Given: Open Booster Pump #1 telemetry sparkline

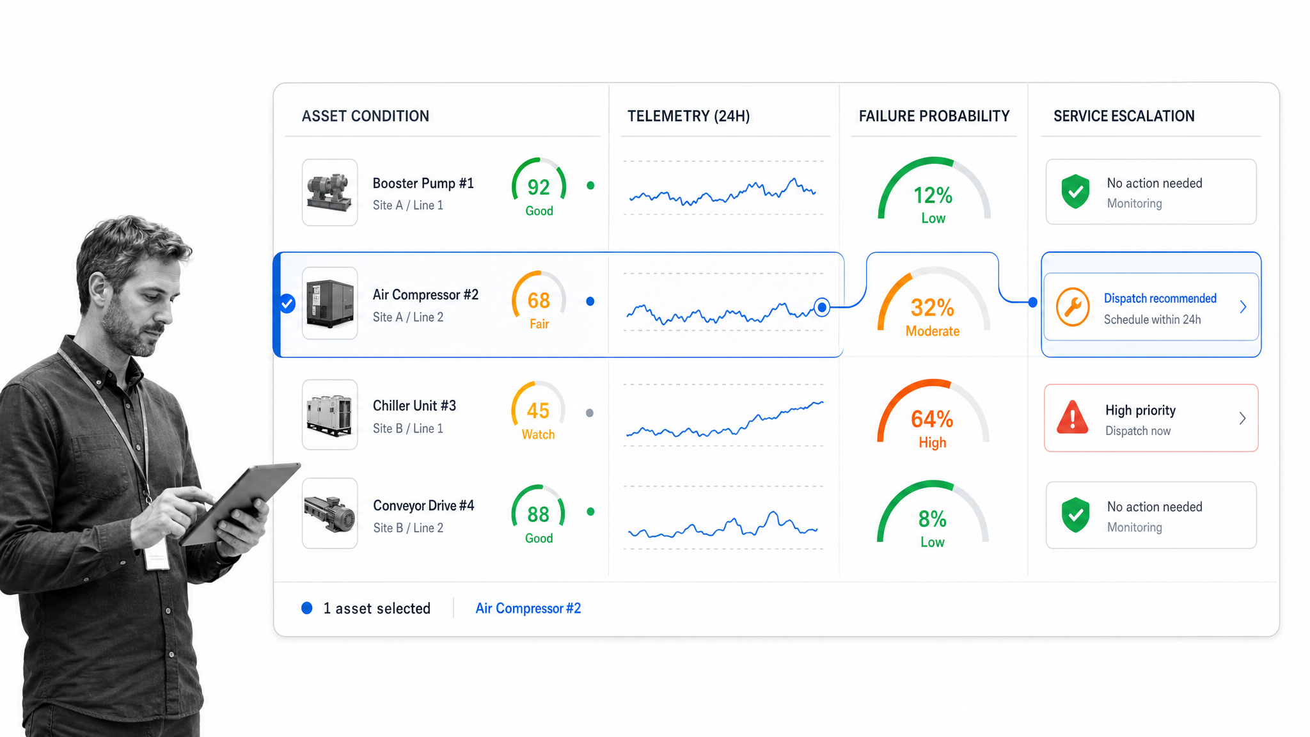Looking at the screenshot, I should [723, 191].
